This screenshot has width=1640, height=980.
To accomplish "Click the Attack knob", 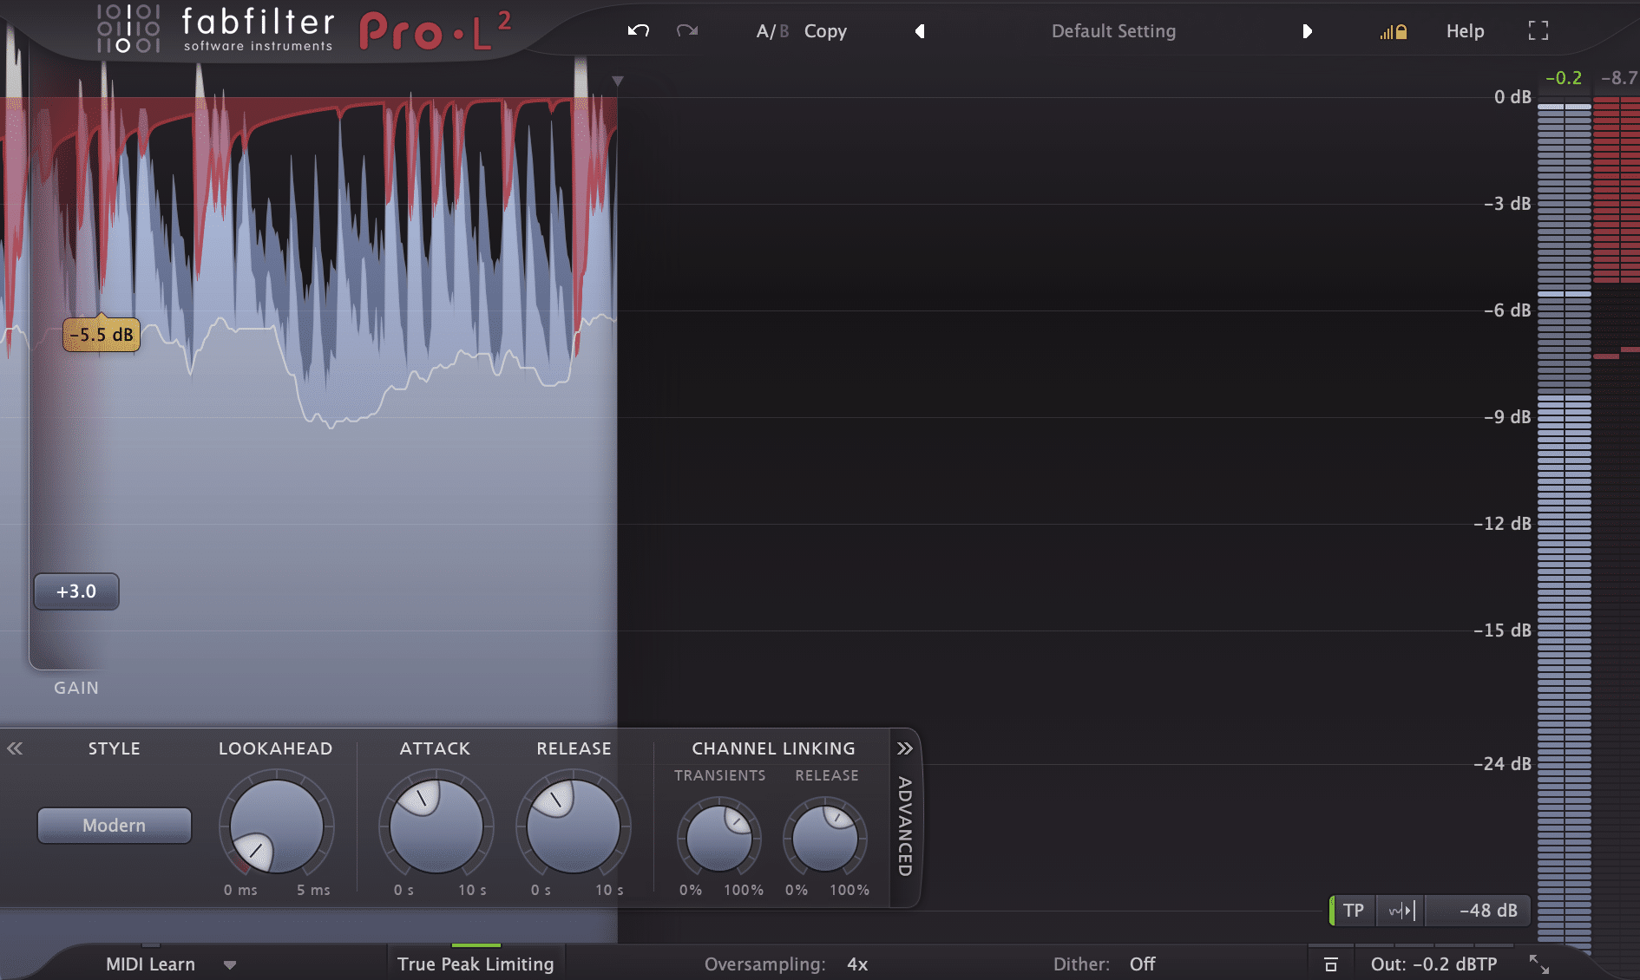I will [436, 826].
